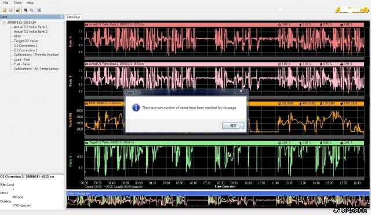Switch to the Trace Page tab
Viewport: 371px width, 215px height.
tap(74, 17)
